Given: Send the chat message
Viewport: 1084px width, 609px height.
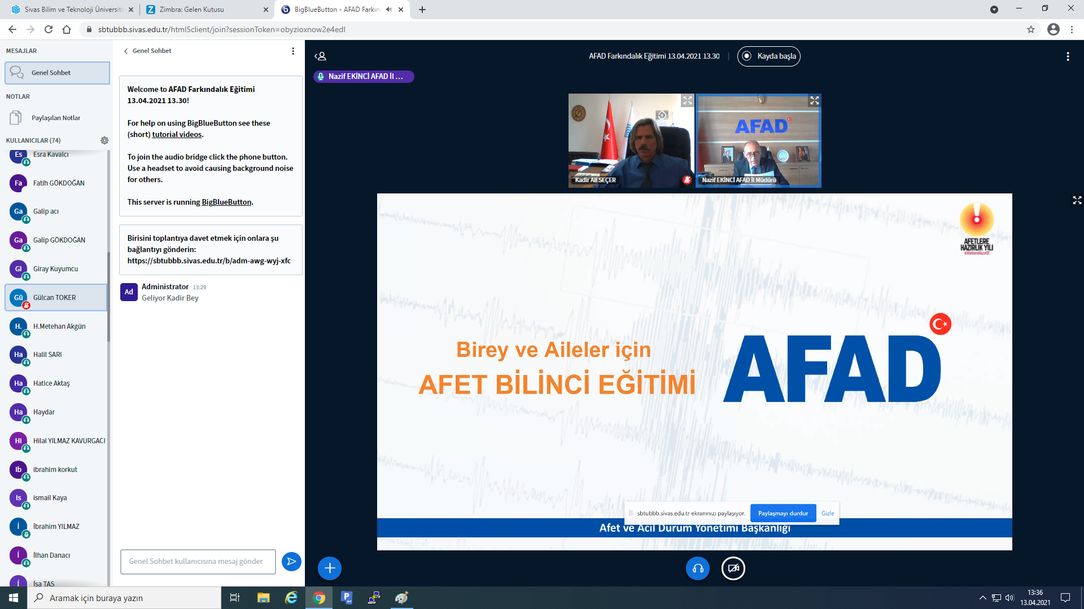Looking at the screenshot, I should coord(291,562).
